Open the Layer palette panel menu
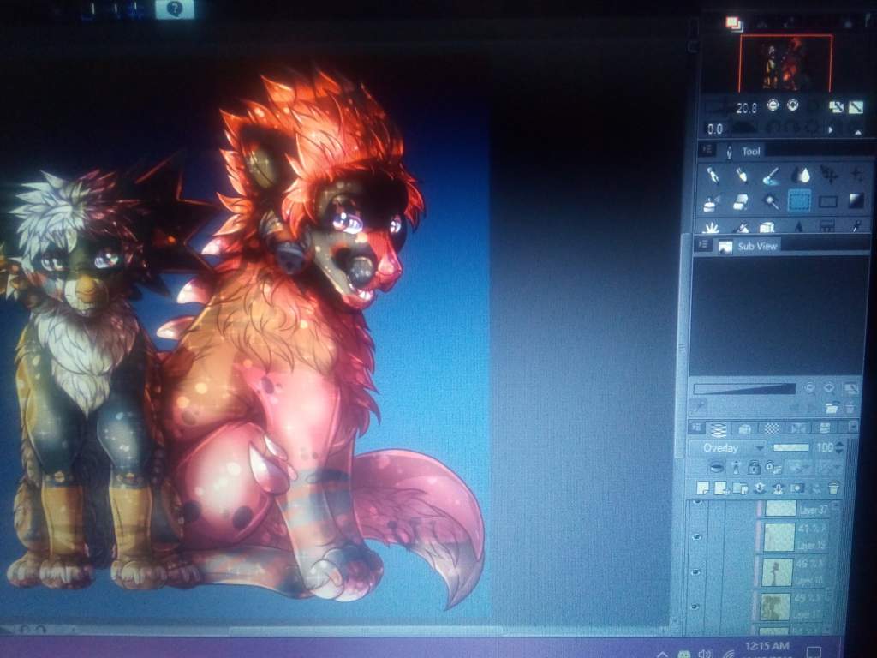 tap(697, 428)
